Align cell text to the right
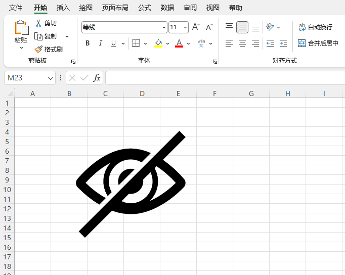345x275 pixels. pyautogui.click(x=255, y=43)
